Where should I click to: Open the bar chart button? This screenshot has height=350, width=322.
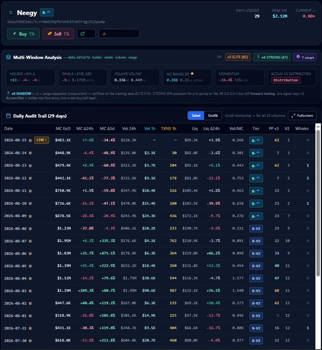[x=119, y=33]
